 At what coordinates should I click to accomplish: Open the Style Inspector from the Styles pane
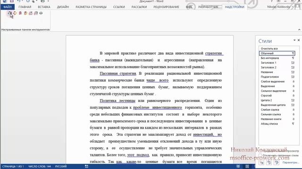[x=269, y=162]
